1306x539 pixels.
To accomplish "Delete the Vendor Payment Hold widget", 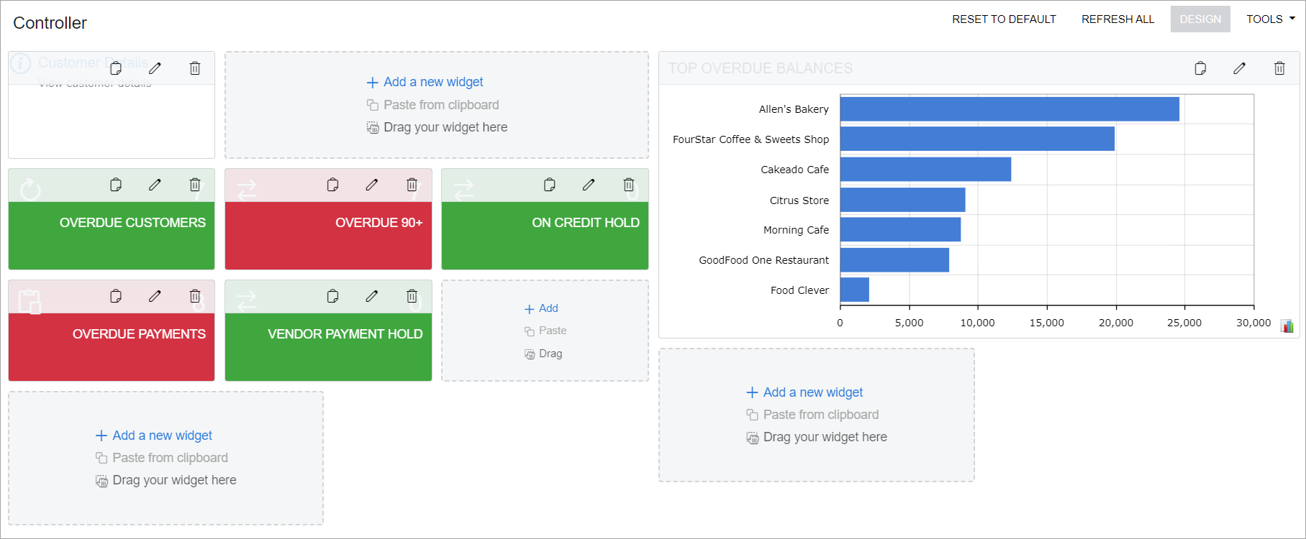I will [412, 296].
